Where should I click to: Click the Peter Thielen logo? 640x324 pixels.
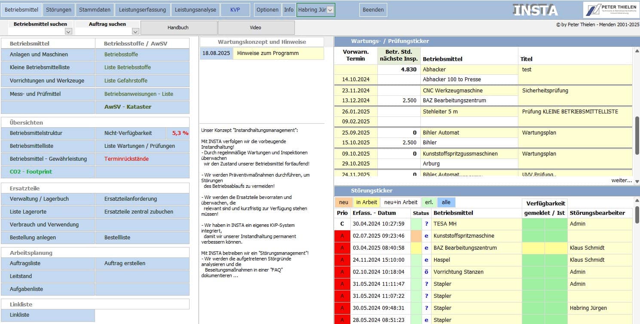[x=611, y=10]
